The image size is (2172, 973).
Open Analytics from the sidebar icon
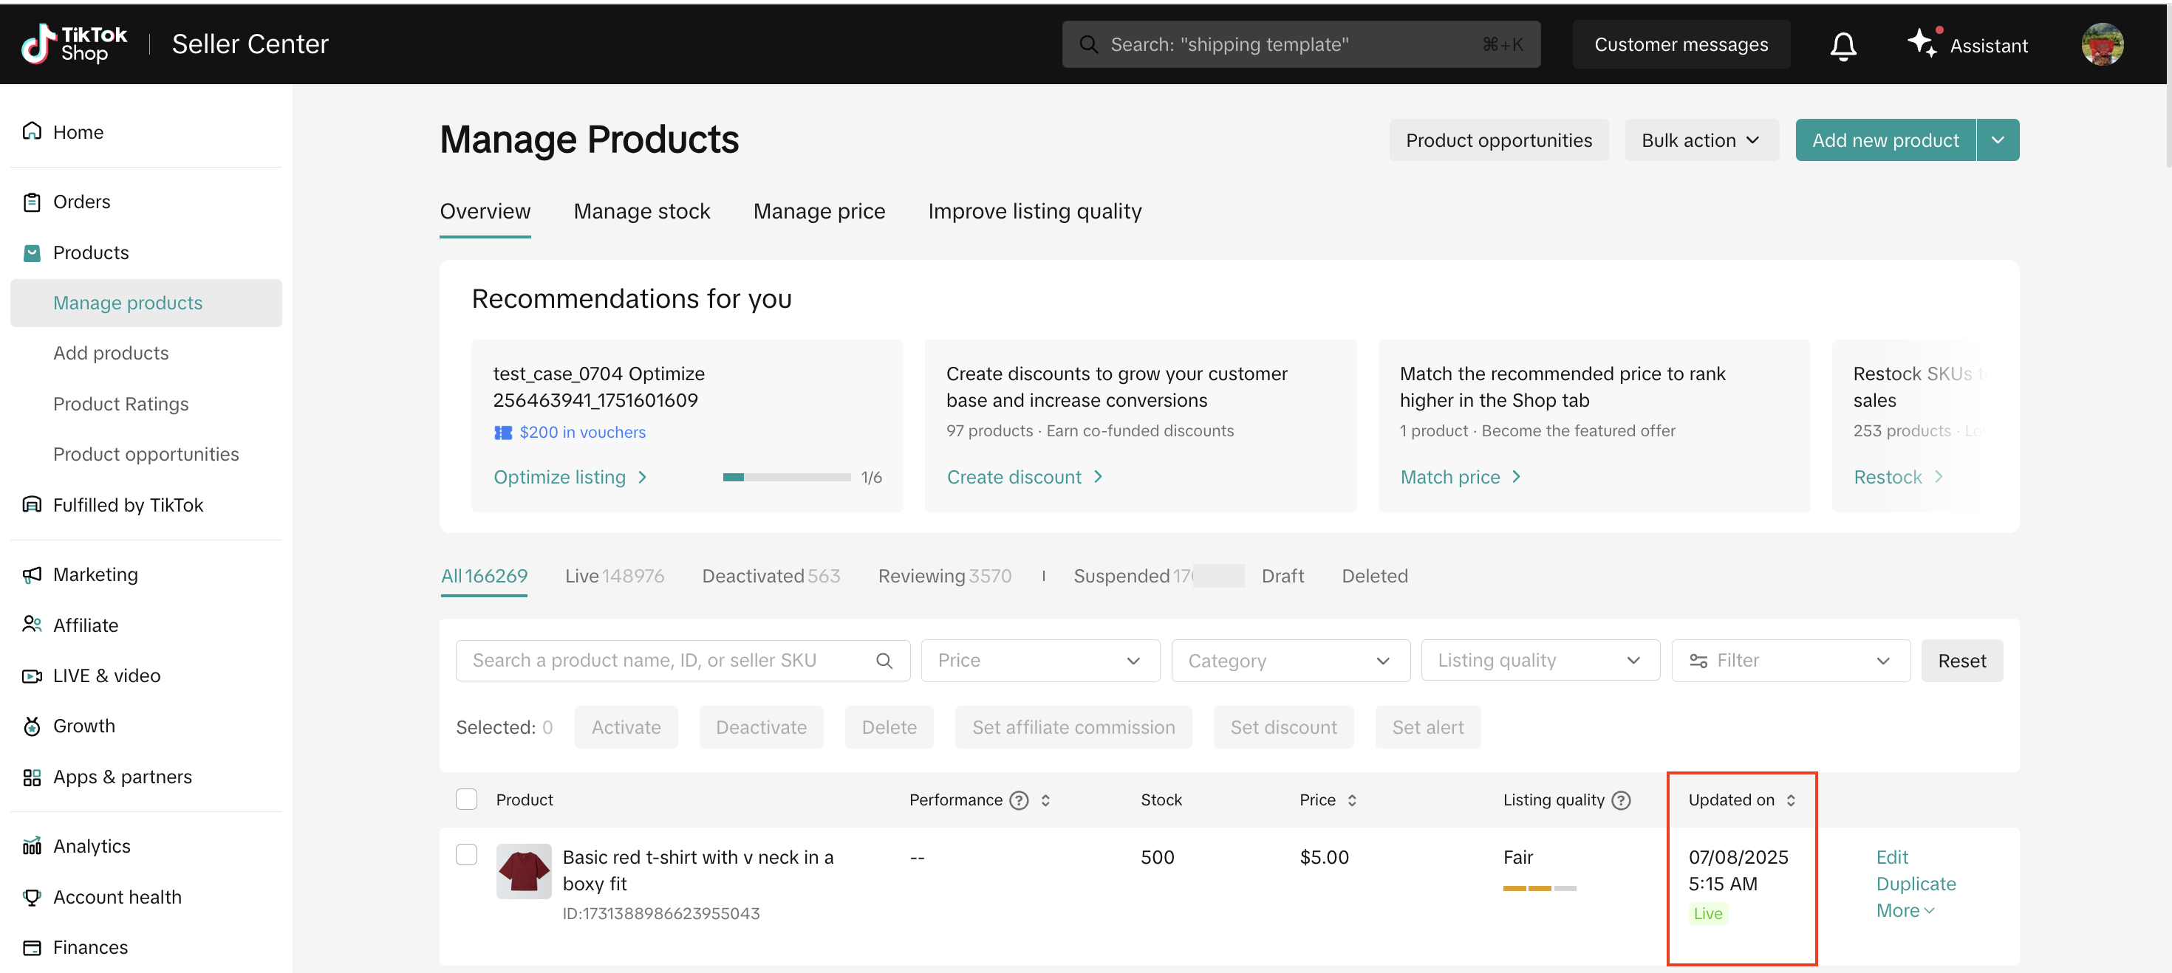(32, 846)
